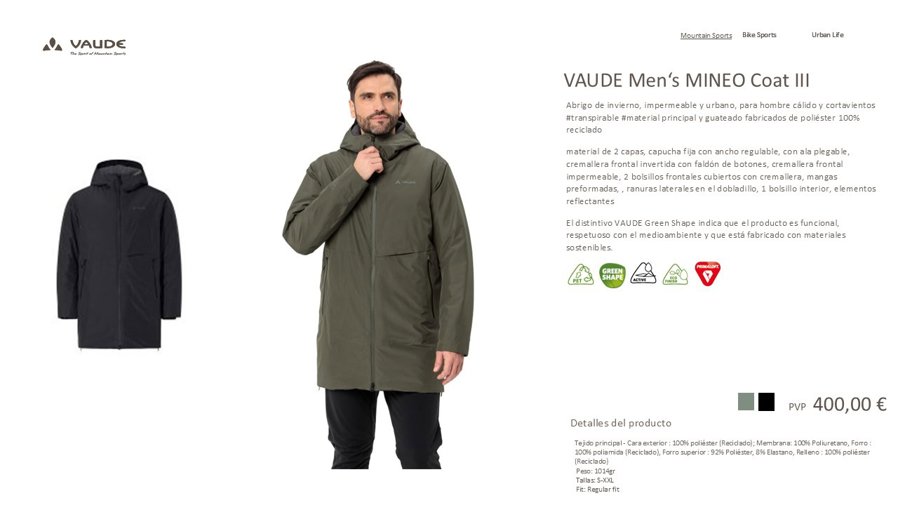
Task: Go to Urban Life section
Action: (828, 35)
